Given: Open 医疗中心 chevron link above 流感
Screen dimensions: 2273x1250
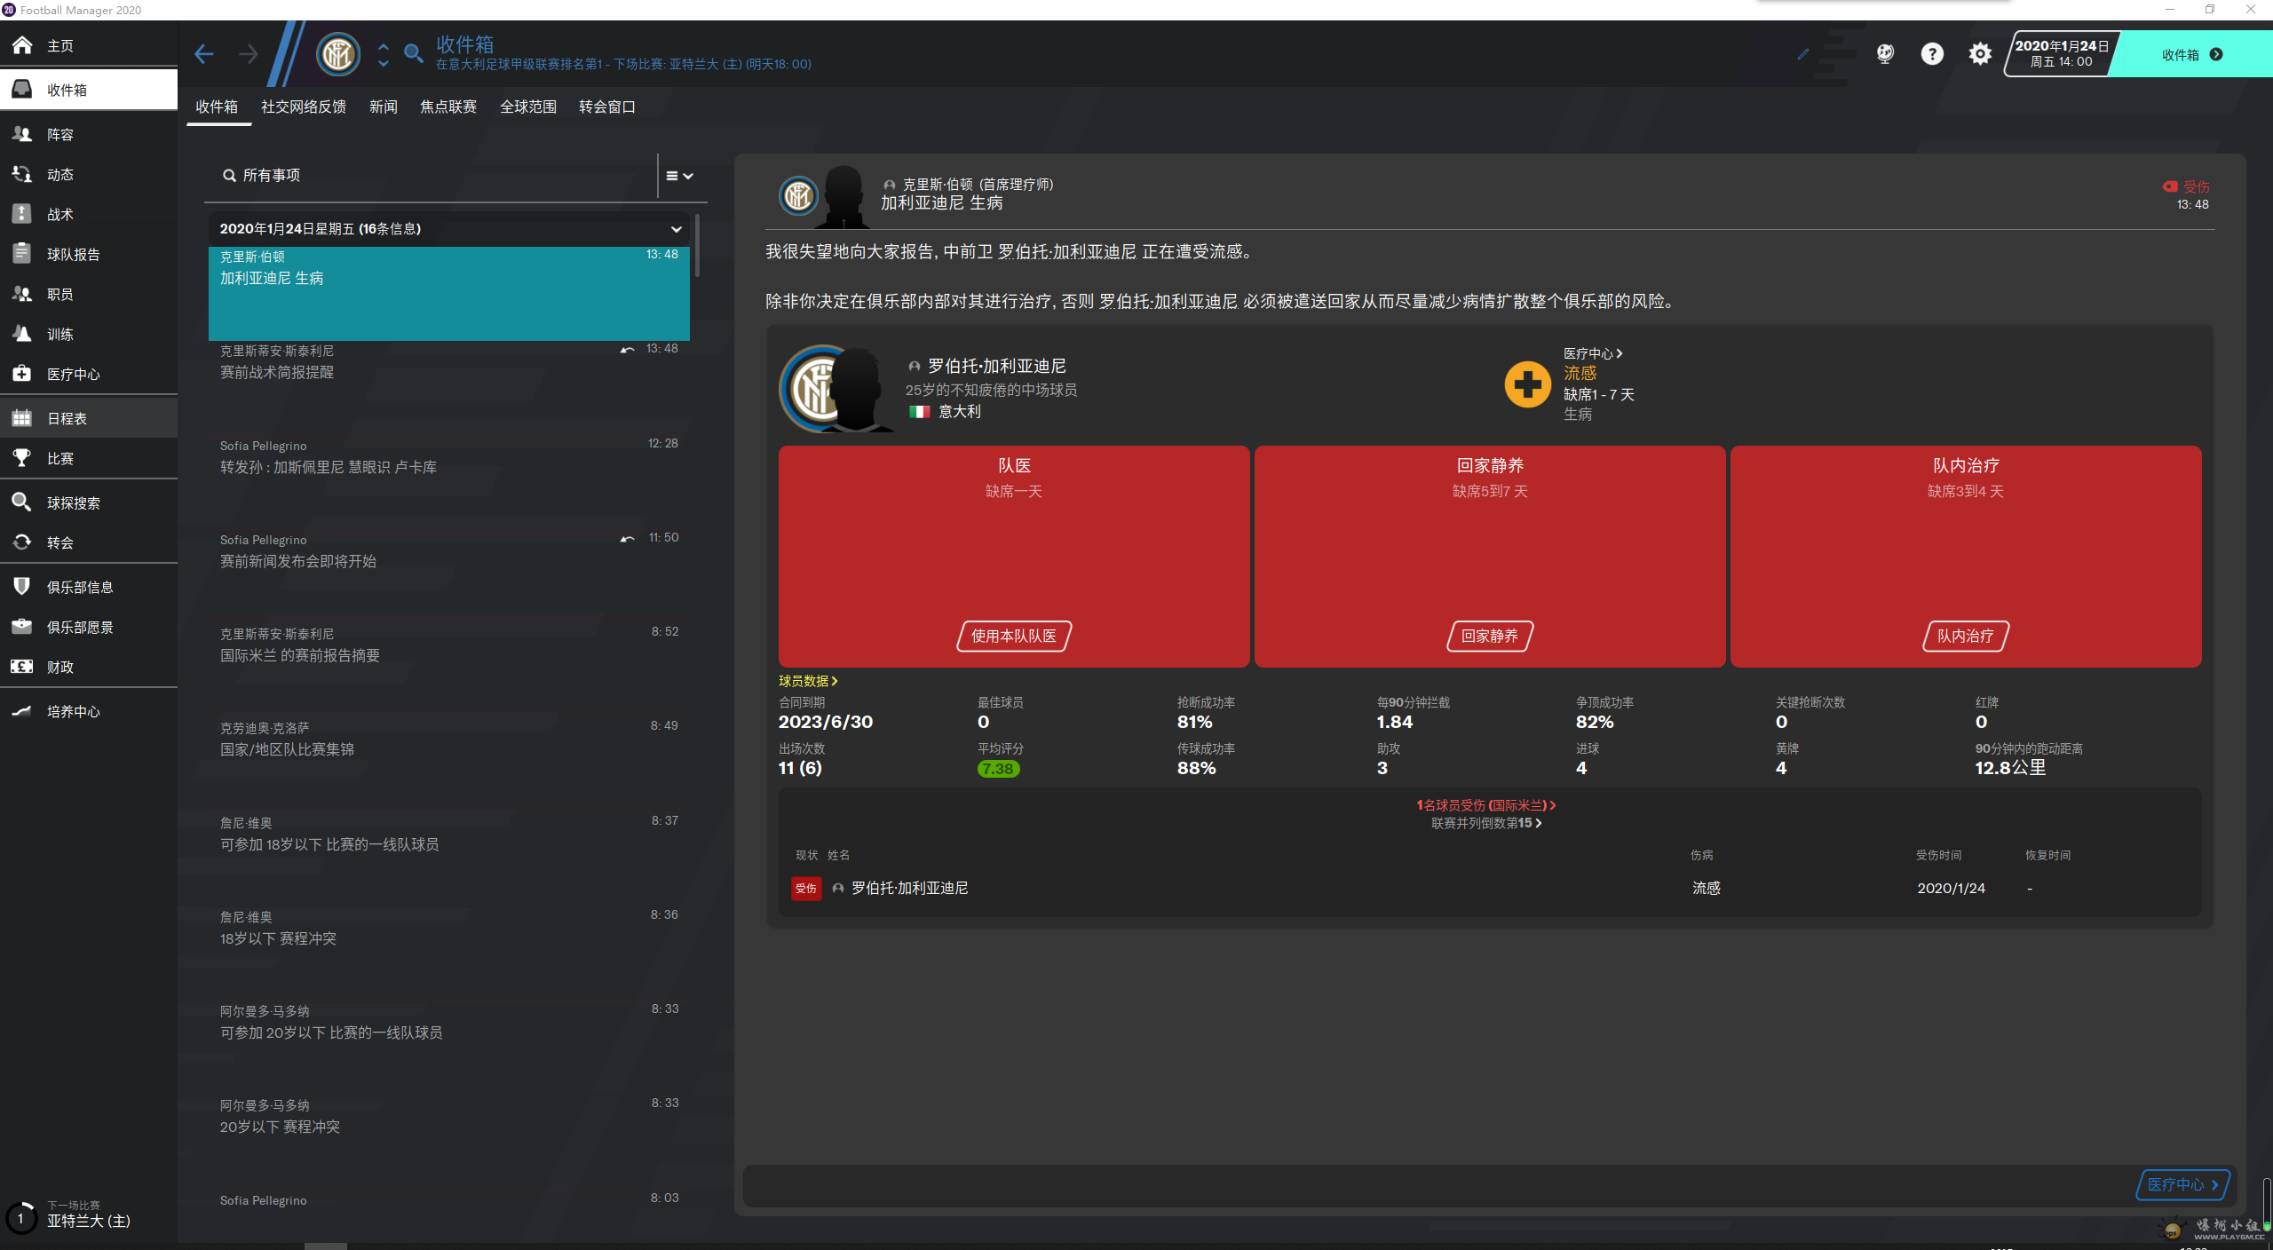Looking at the screenshot, I should point(1593,353).
